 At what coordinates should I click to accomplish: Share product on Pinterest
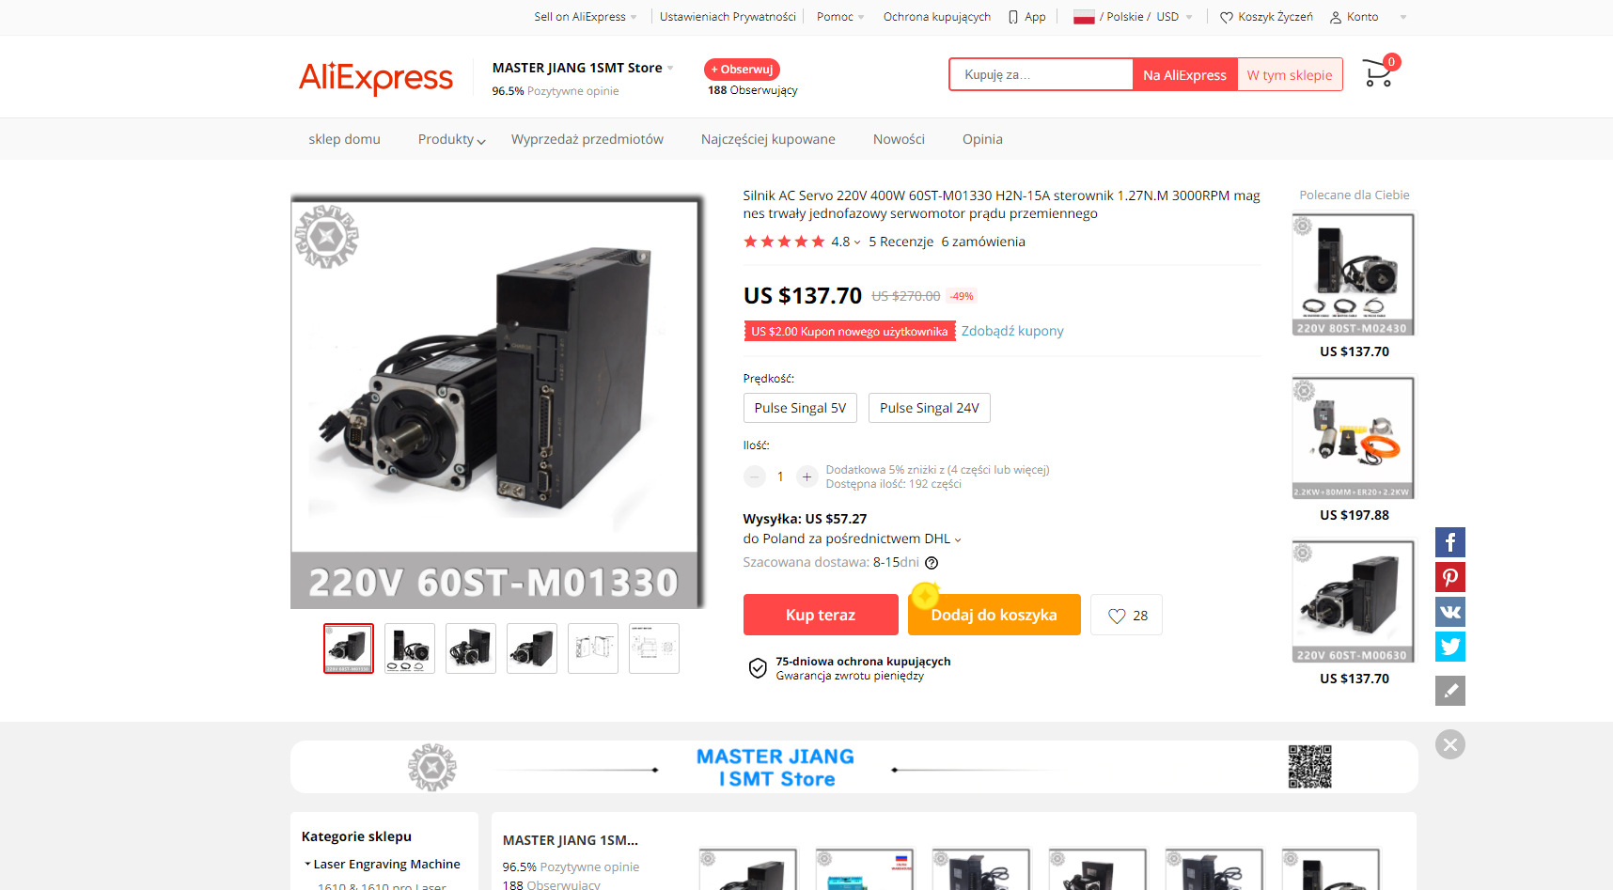click(x=1450, y=577)
